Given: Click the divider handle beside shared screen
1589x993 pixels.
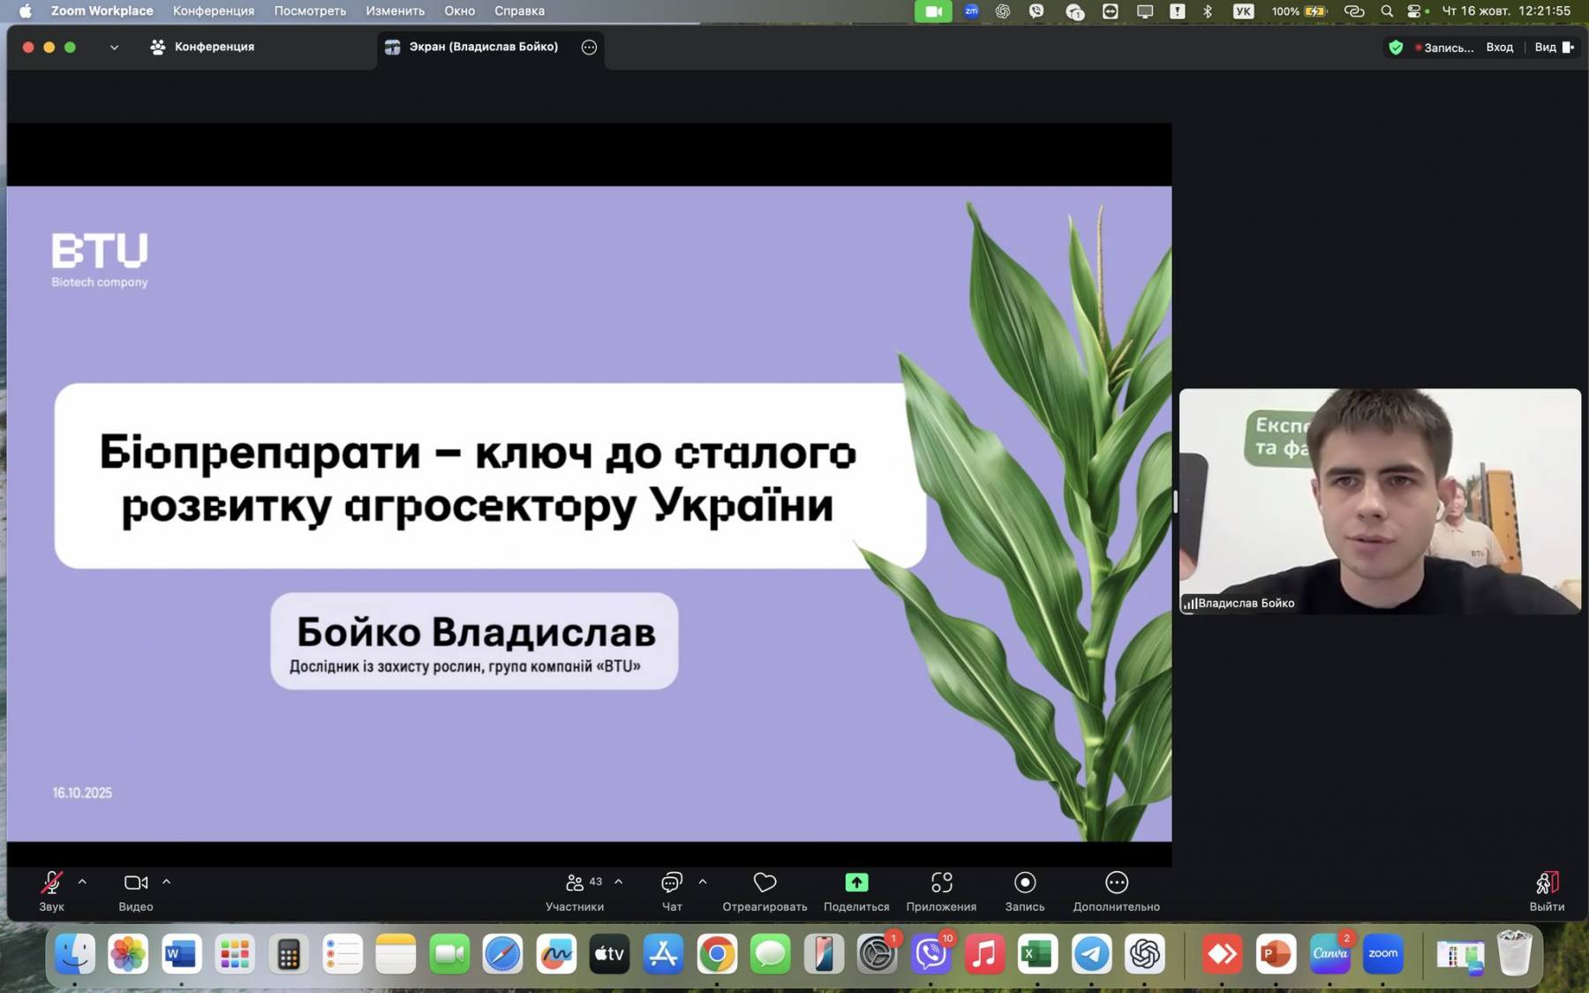Looking at the screenshot, I should click(1175, 501).
